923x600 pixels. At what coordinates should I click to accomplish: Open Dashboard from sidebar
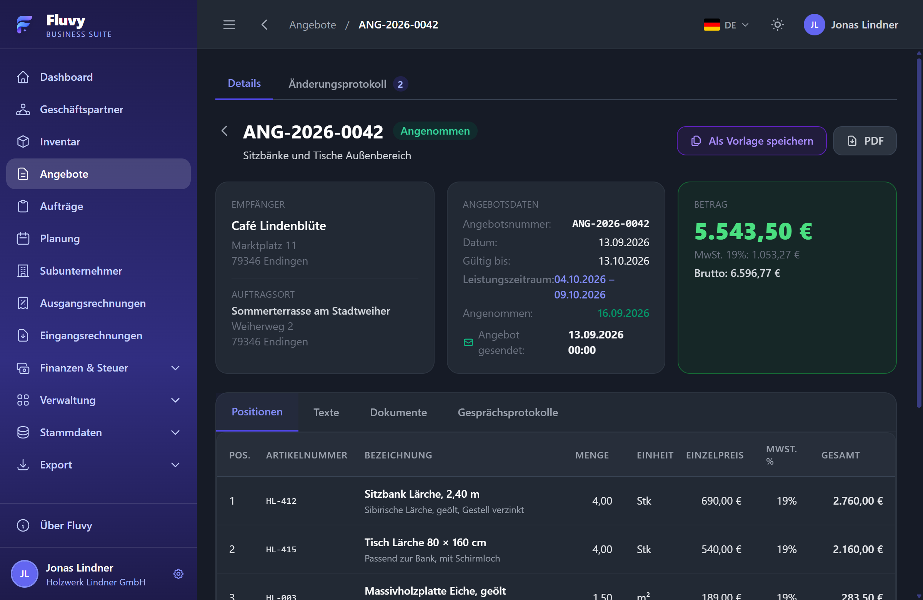pyautogui.click(x=98, y=77)
